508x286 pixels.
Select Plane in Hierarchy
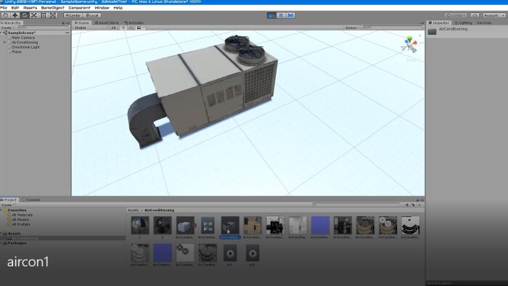click(x=17, y=52)
